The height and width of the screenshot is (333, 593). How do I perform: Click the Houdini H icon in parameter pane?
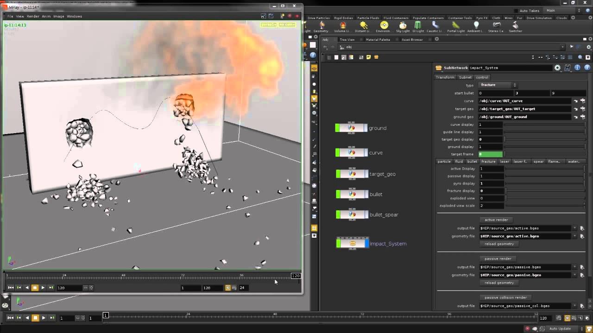pyautogui.click(x=568, y=68)
